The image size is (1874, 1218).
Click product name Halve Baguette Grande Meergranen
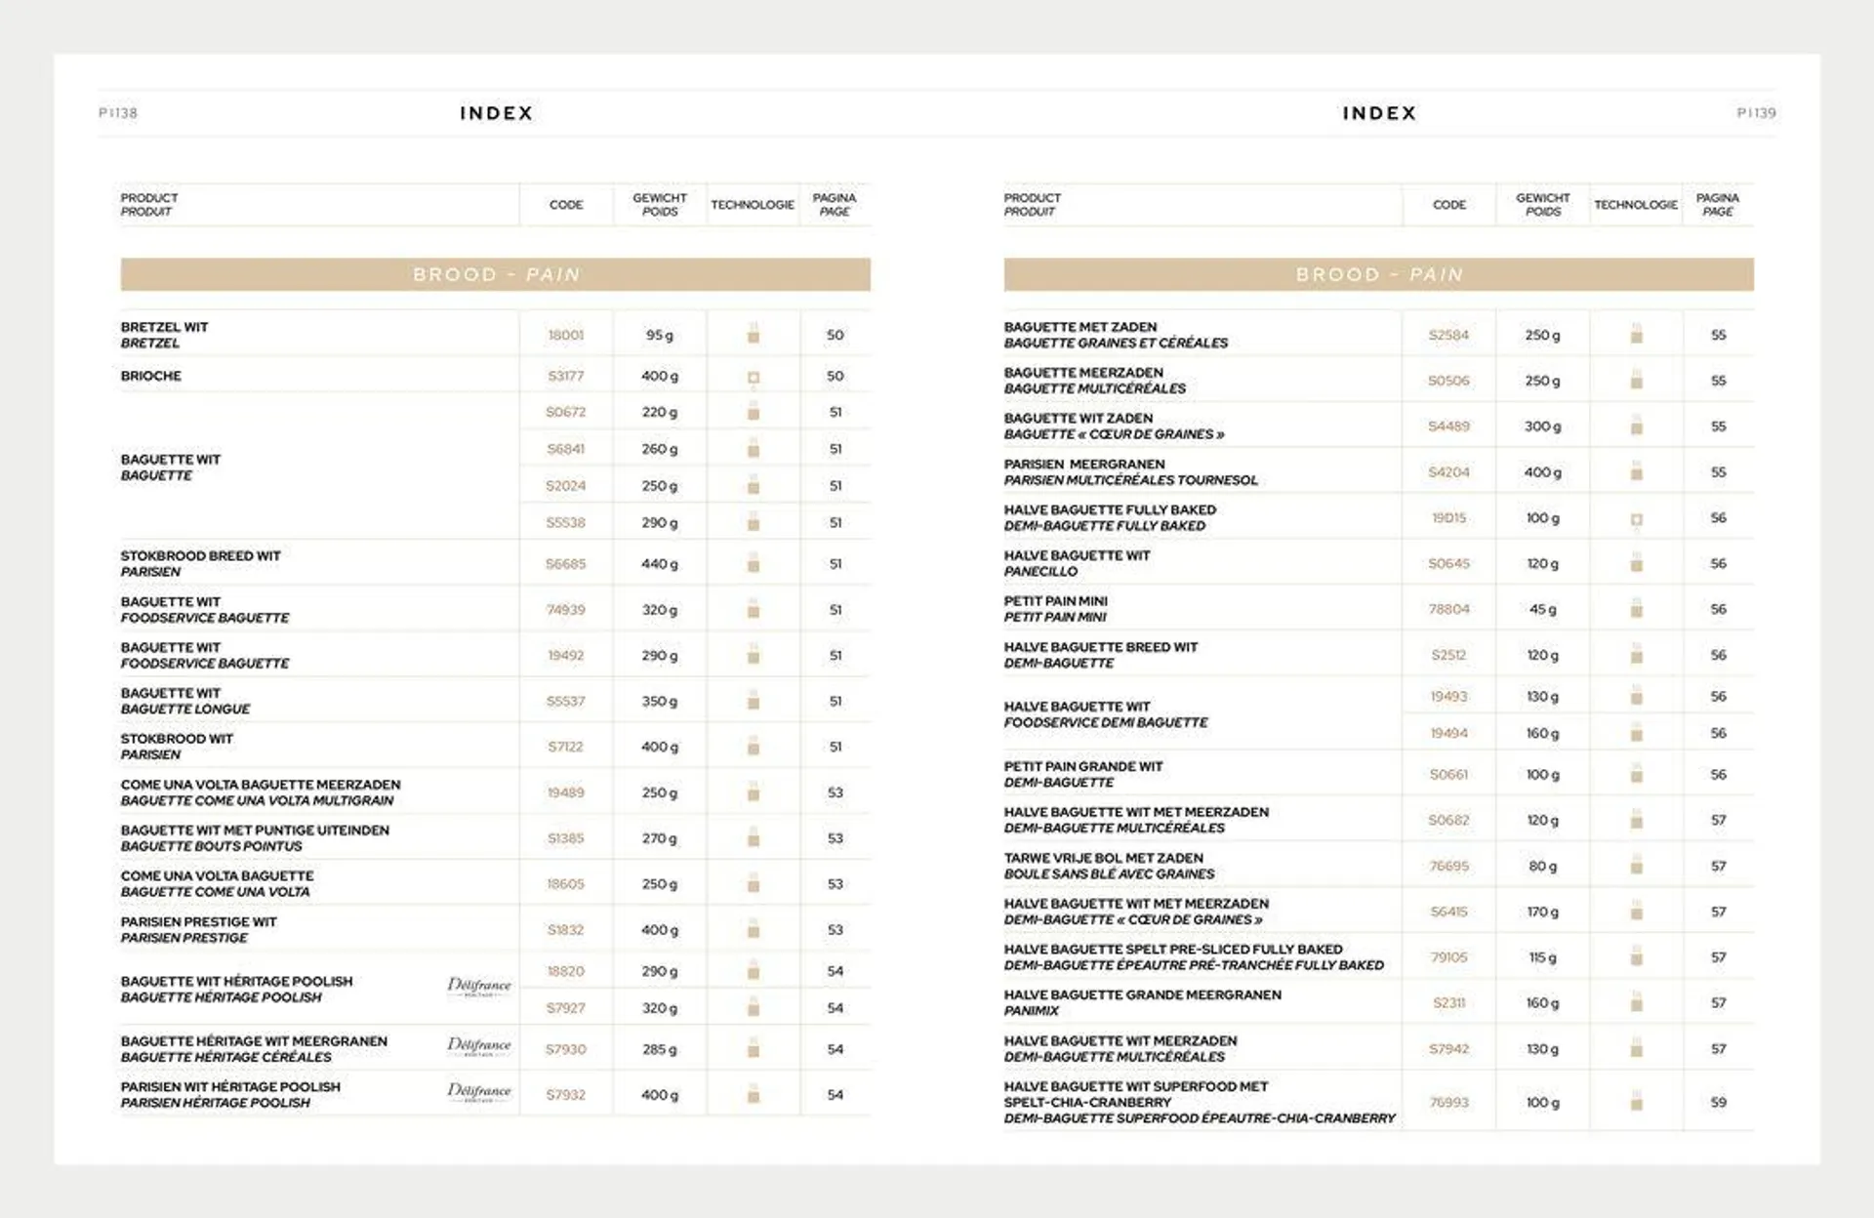[x=1143, y=995]
